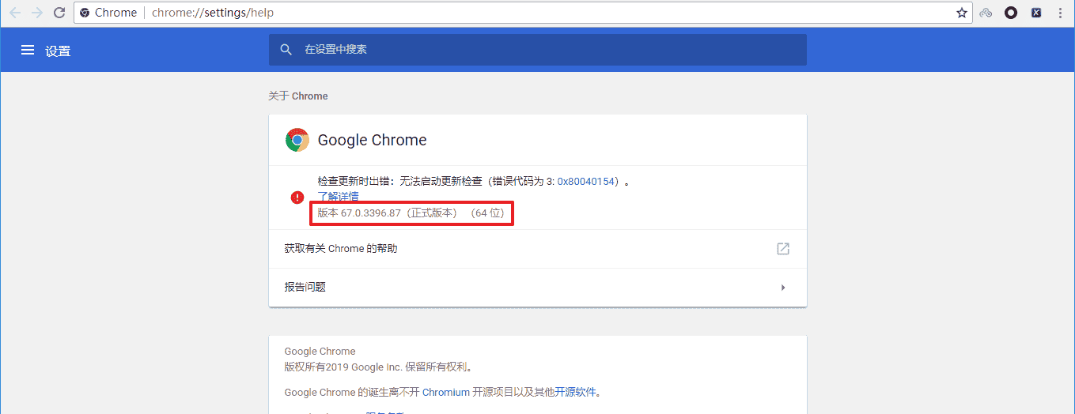Screen dimensions: 1075x414
Task: Click the cloud extension icon in toolbar
Action: [986, 13]
